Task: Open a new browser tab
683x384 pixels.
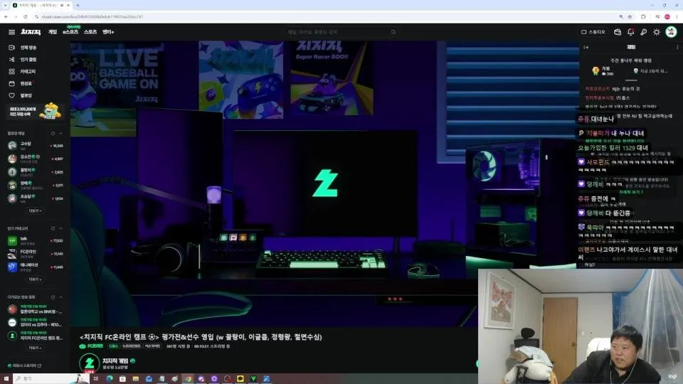Action: point(78,5)
